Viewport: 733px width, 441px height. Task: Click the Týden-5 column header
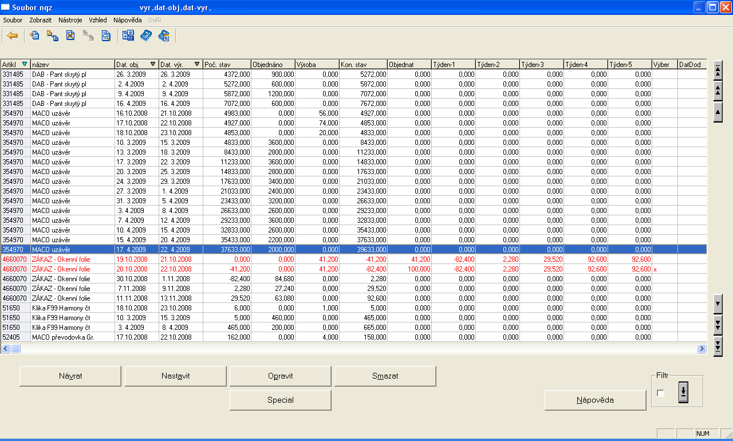(x=630, y=64)
